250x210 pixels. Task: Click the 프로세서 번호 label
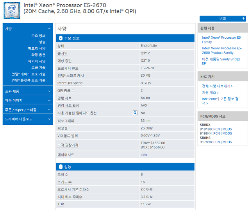(68, 68)
